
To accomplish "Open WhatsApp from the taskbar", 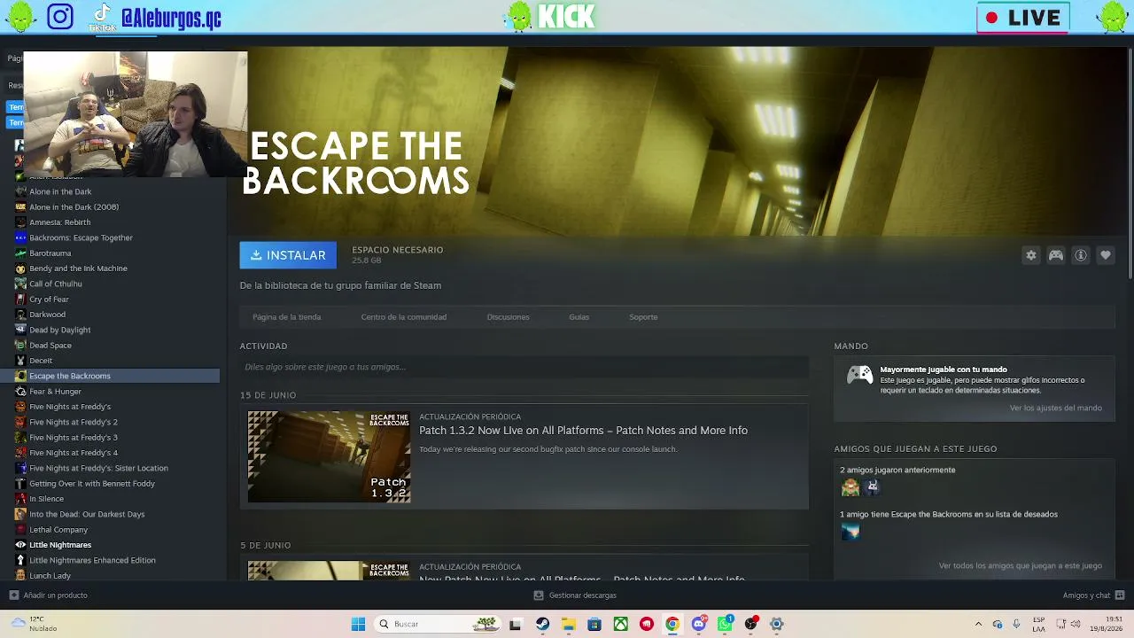I will [726, 624].
